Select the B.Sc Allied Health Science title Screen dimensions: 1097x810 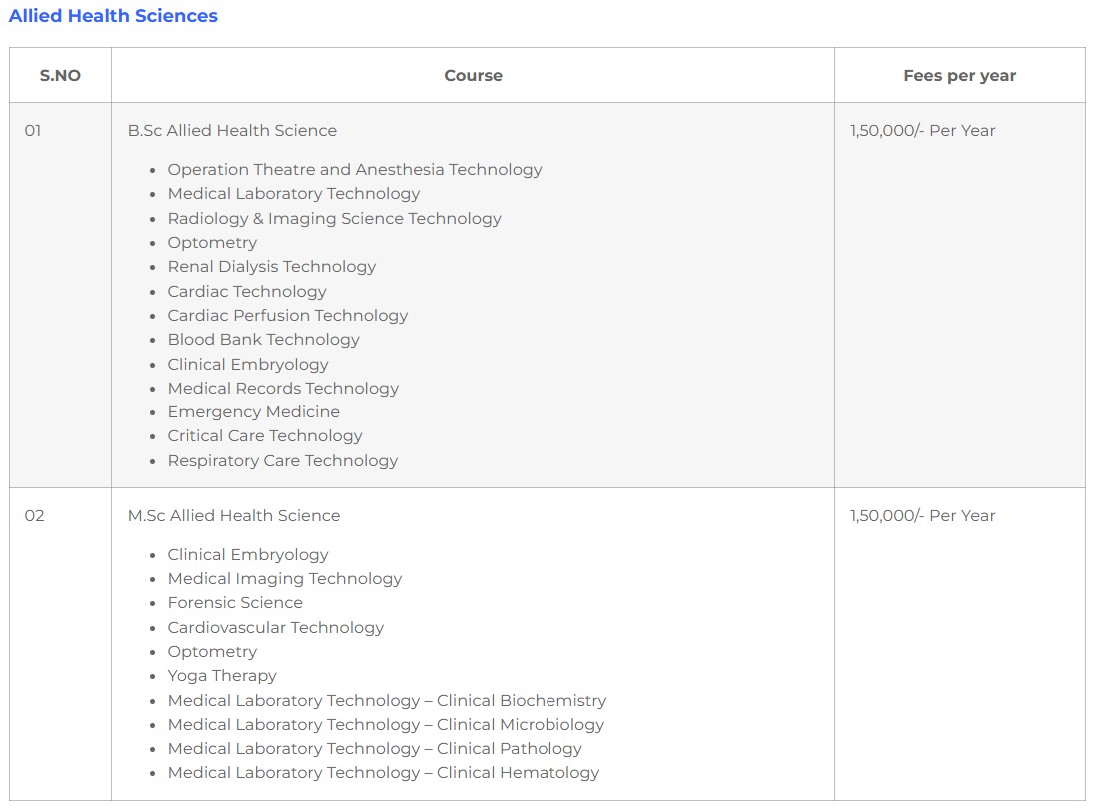click(232, 130)
